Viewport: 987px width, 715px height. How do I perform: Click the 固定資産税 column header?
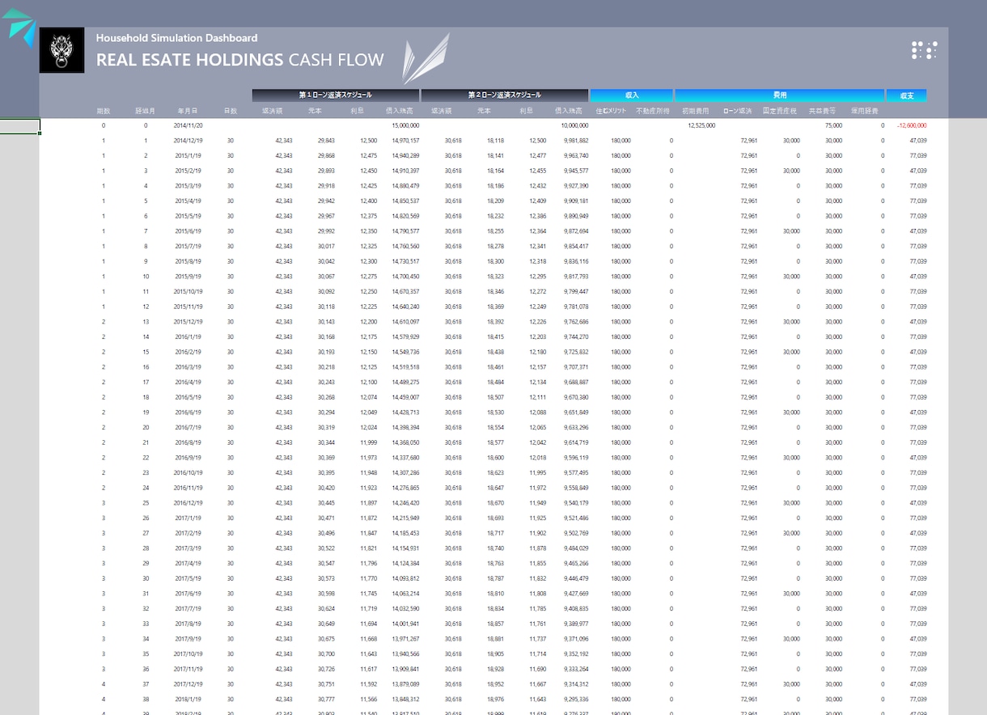coord(780,111)
